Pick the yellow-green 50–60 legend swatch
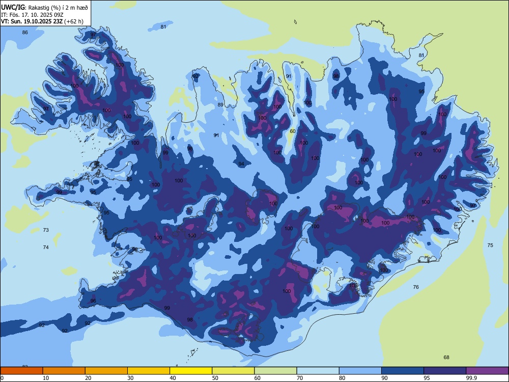The width and height of the screenshot is (509, 382). pos(234,371)
